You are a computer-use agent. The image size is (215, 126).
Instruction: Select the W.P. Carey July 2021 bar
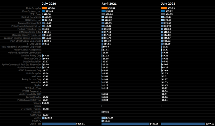coord(163,14)
